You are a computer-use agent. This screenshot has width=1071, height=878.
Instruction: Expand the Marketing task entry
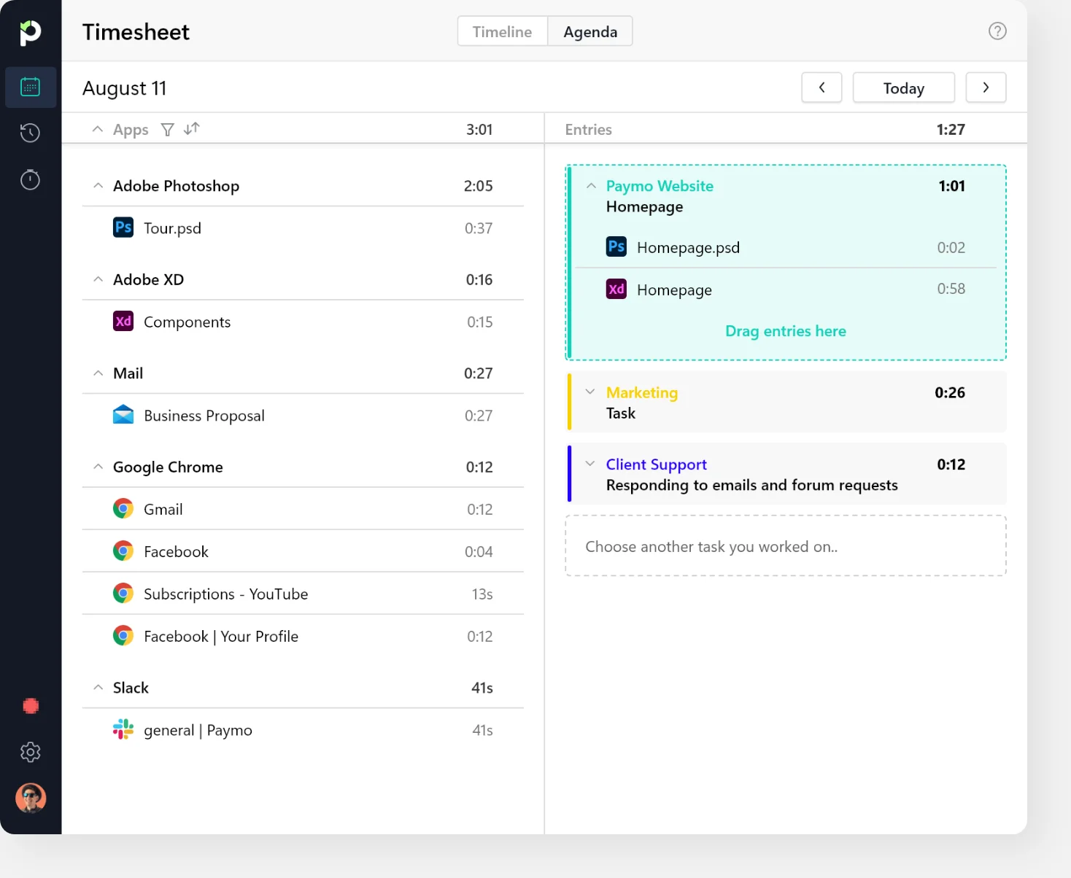click(590, 392)
